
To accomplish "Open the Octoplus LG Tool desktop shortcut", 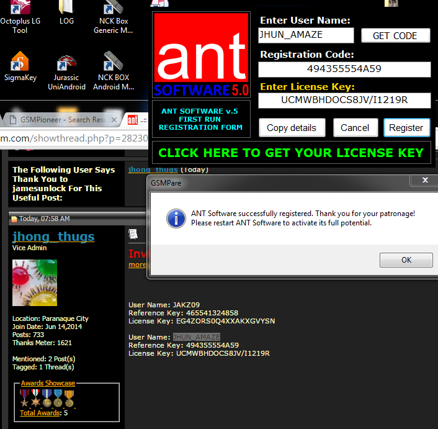I will pos(20,17).
